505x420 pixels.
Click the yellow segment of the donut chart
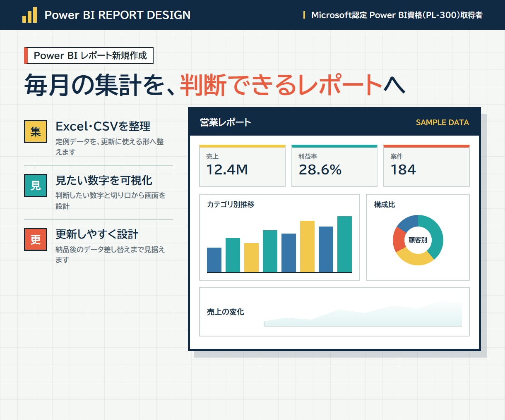click(414, 258)
